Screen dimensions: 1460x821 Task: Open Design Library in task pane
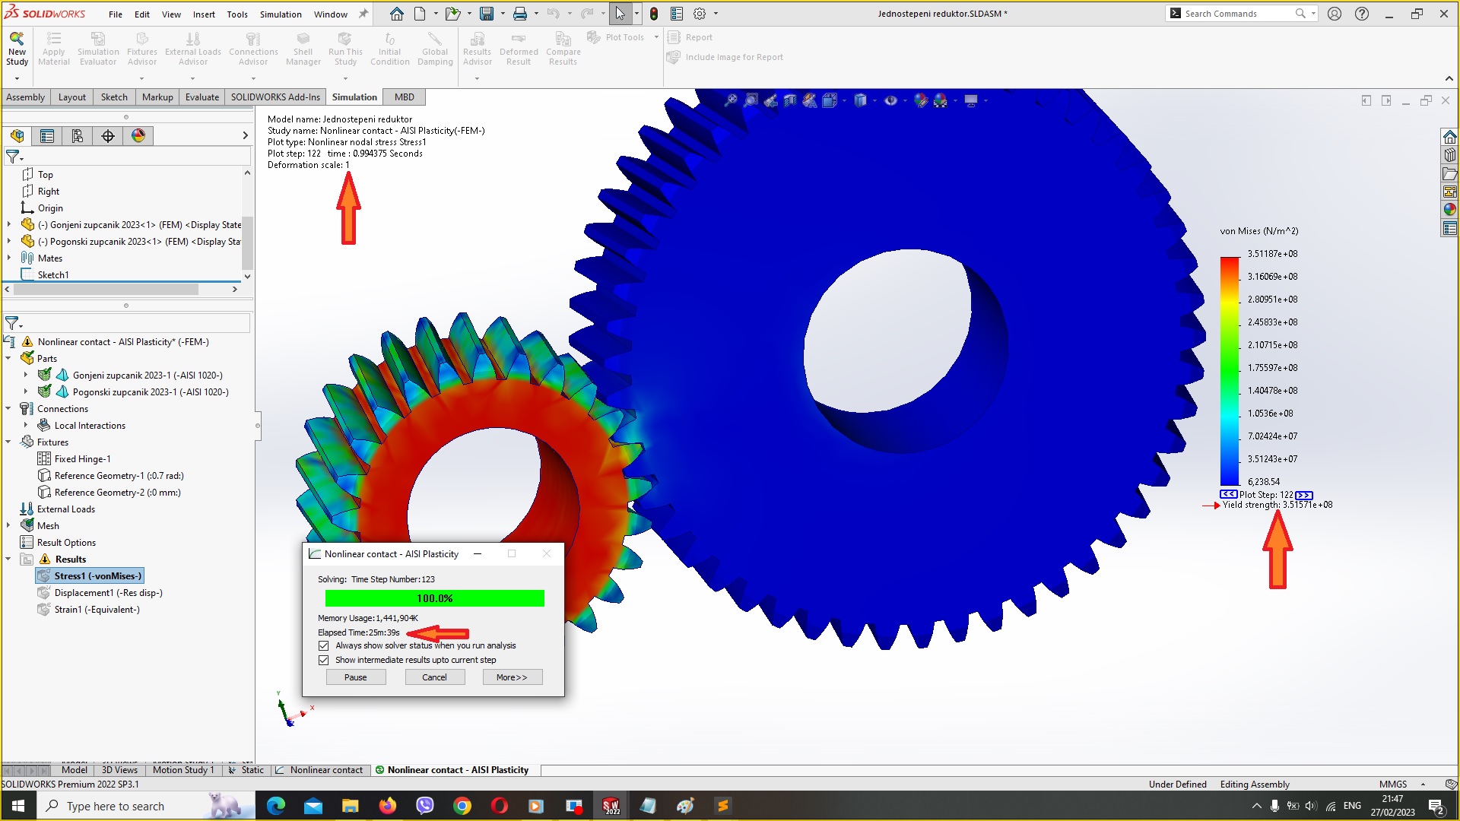[x=1449, y=155]
